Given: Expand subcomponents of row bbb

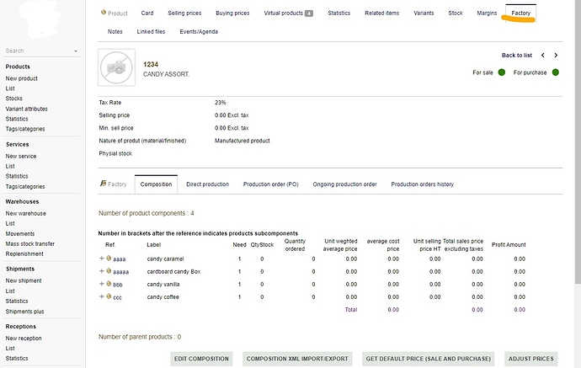Looking at the screenshot, I should click(x=102, y=284).
